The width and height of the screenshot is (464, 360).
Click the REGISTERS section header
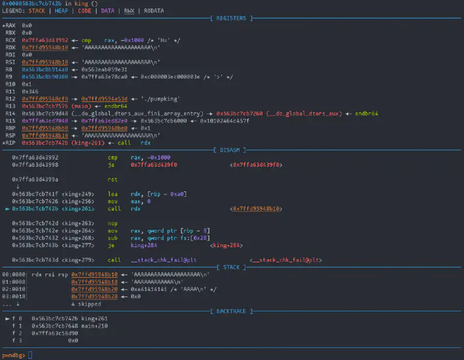[231, 19]
